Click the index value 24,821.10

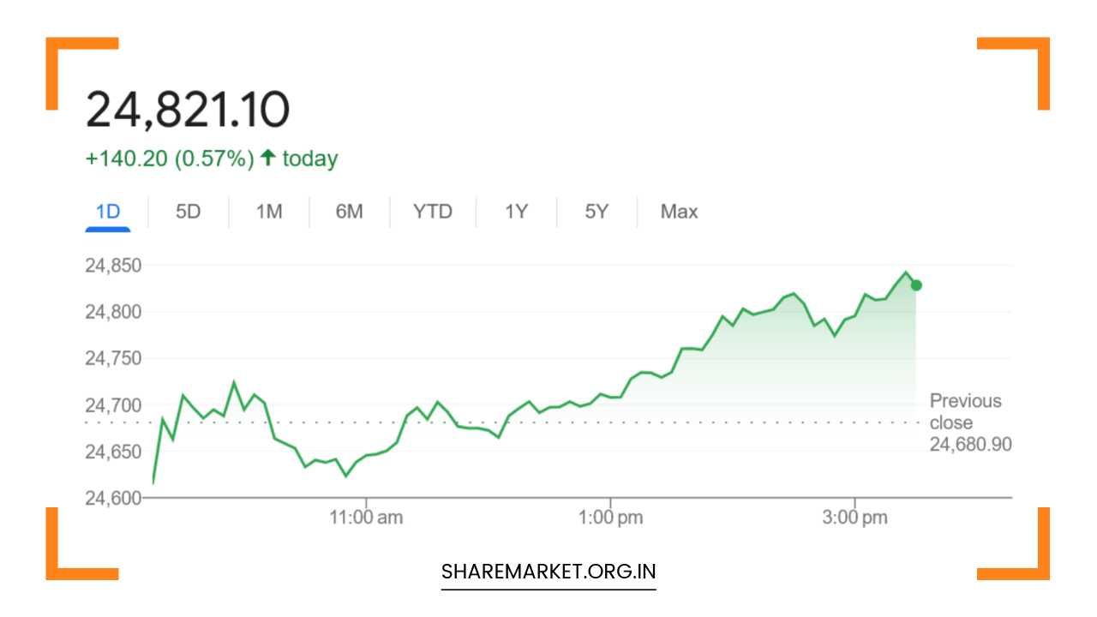pos(189,106)
